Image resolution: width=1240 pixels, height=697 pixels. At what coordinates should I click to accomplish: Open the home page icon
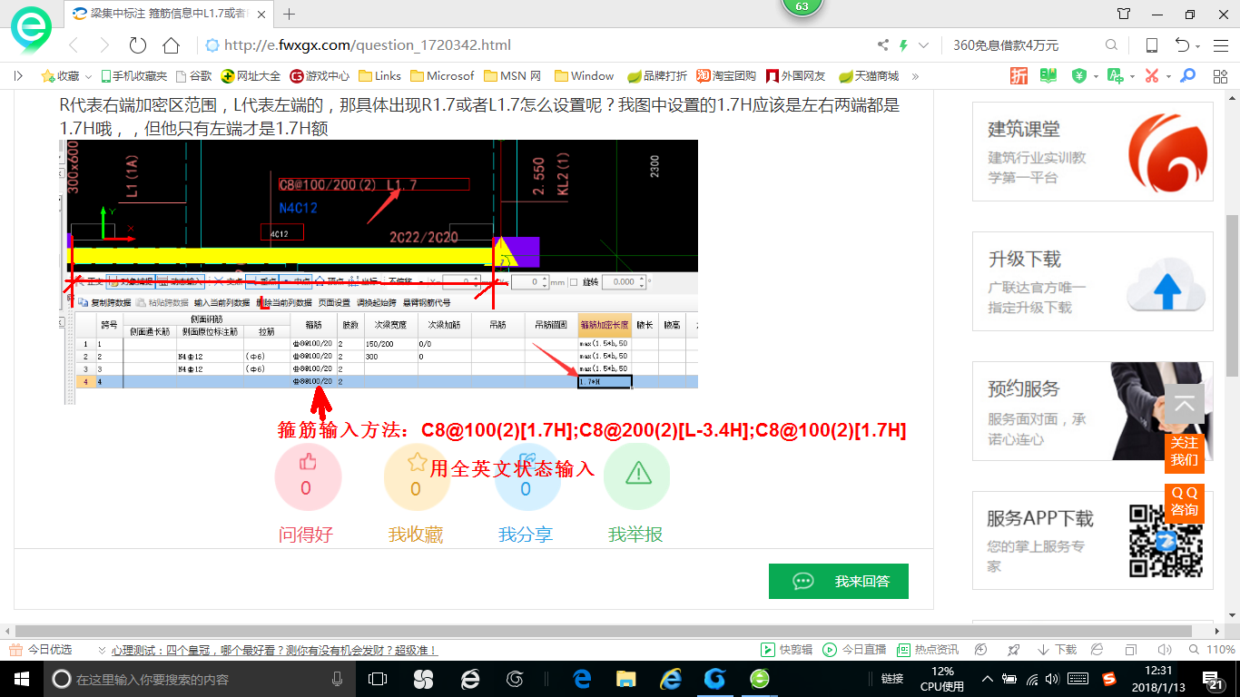pyautogui.click(x=171, y=45)
